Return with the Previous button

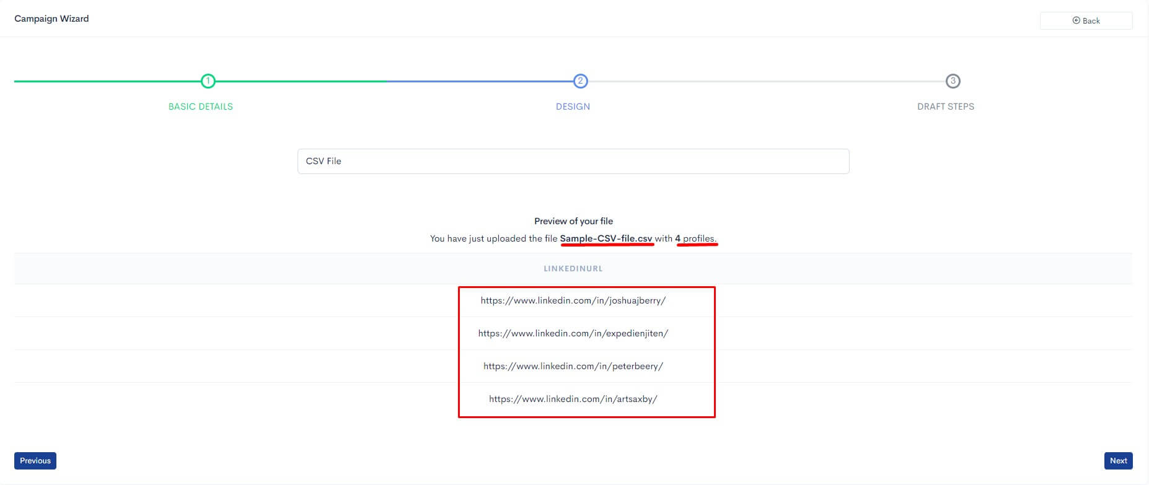pyautogui.click(x=35, y=461)
